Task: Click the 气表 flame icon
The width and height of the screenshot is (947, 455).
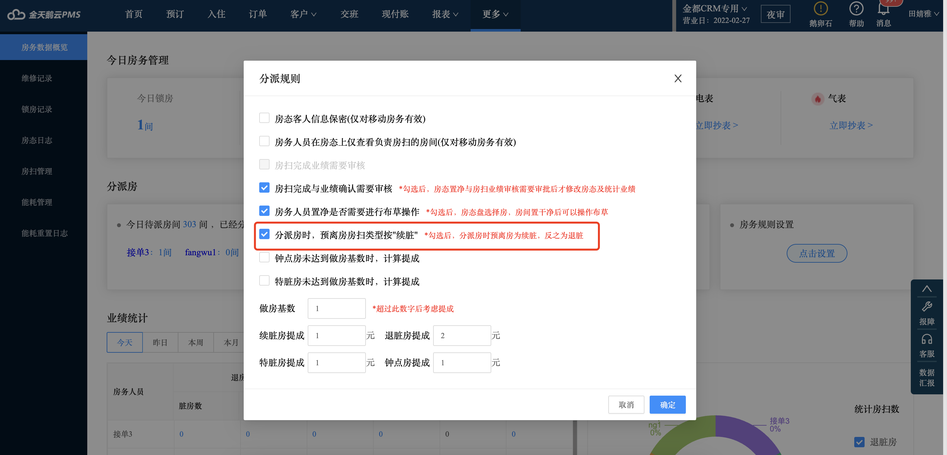Action: [818, 99]
